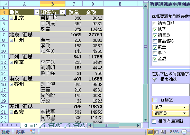Switch to the 销售明细 sheet tab
The image size is (190, 135).
(53, 125)
